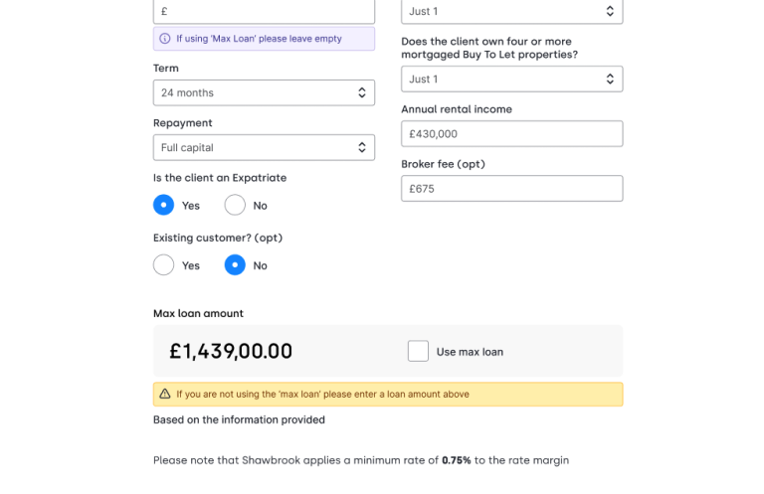Click the info icon in Max Loan hint

click(x=165, y=39)
